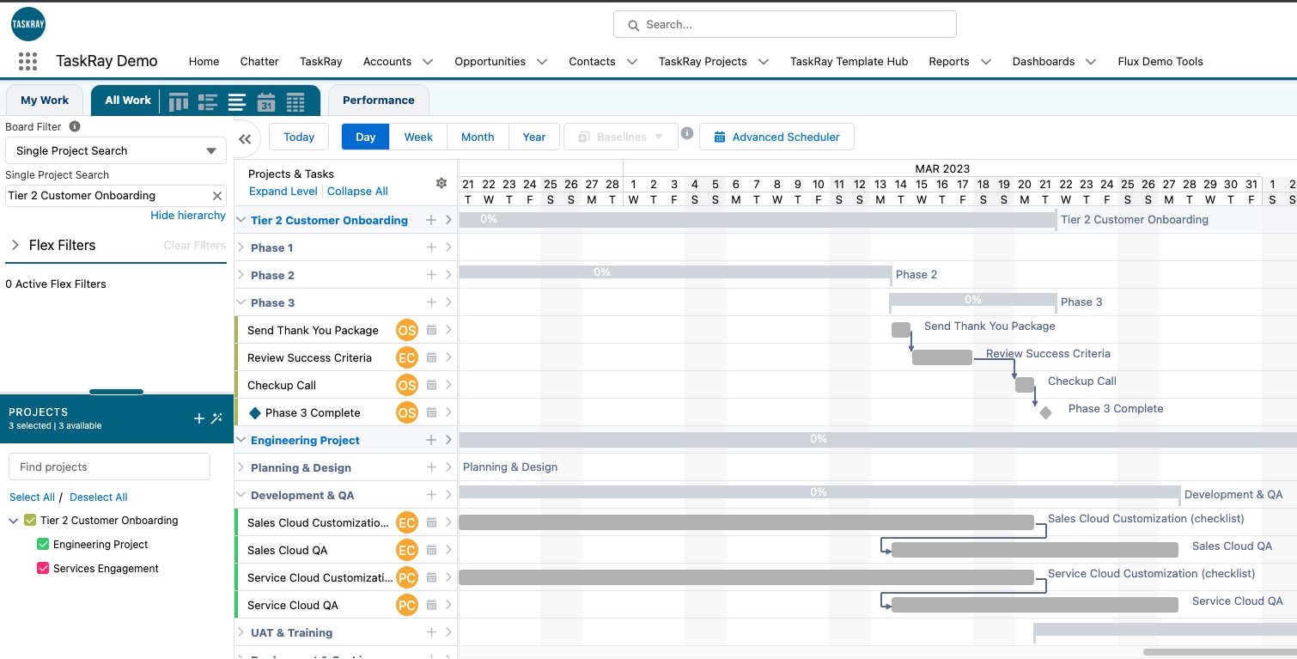Open the table grid view icon
This screenshot has width=1297, height=659.
(295, 102)
